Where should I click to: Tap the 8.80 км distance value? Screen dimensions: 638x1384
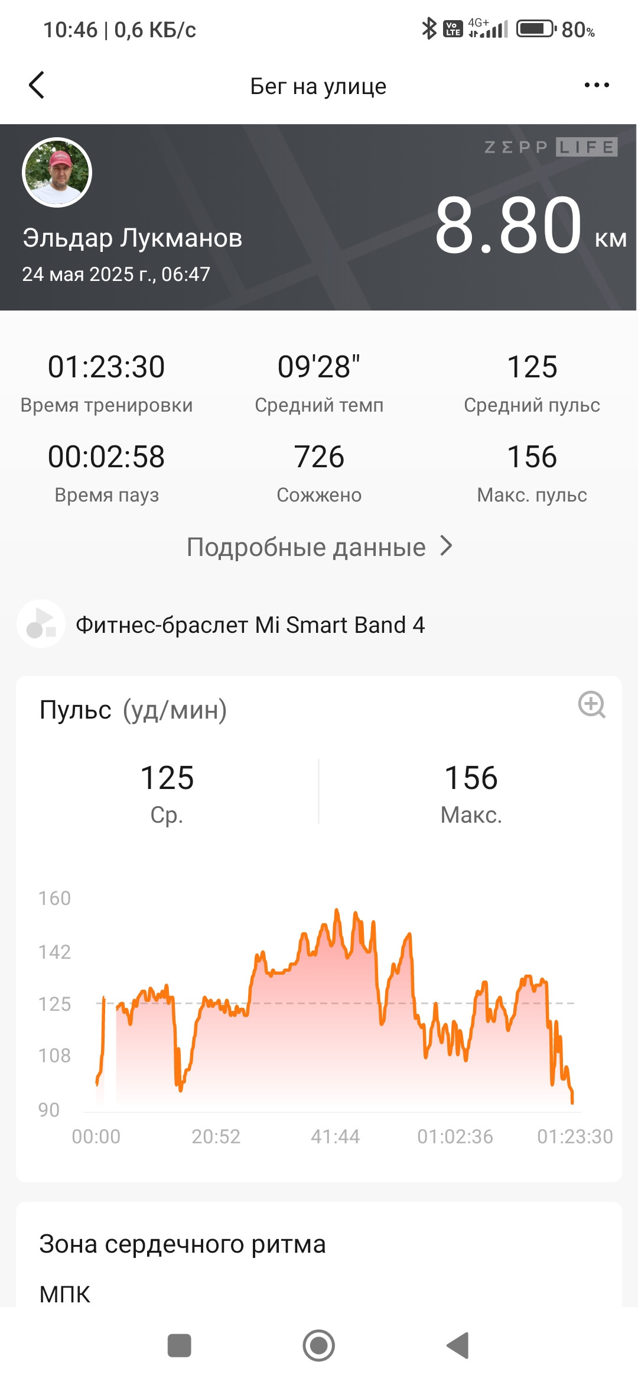pos(530,226)
